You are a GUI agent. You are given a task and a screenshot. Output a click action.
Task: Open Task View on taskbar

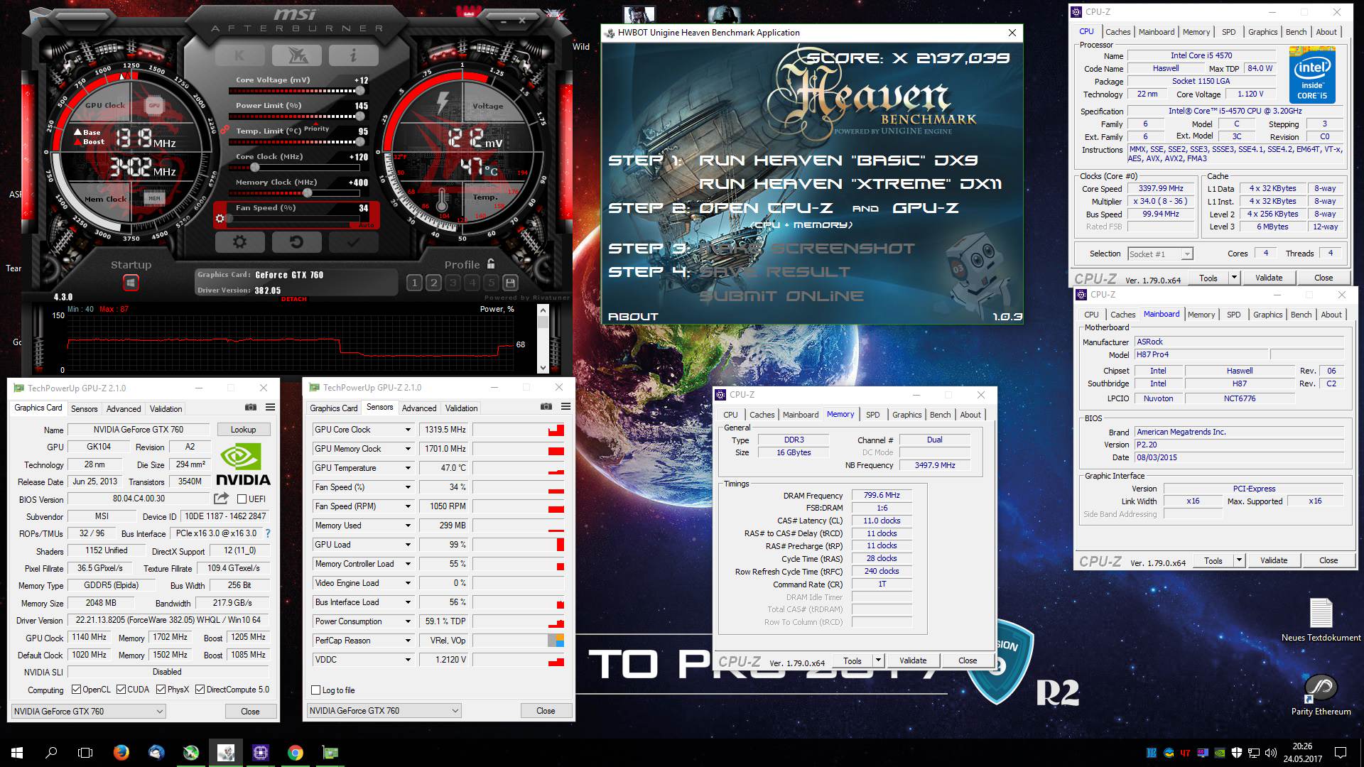point(85,753)
